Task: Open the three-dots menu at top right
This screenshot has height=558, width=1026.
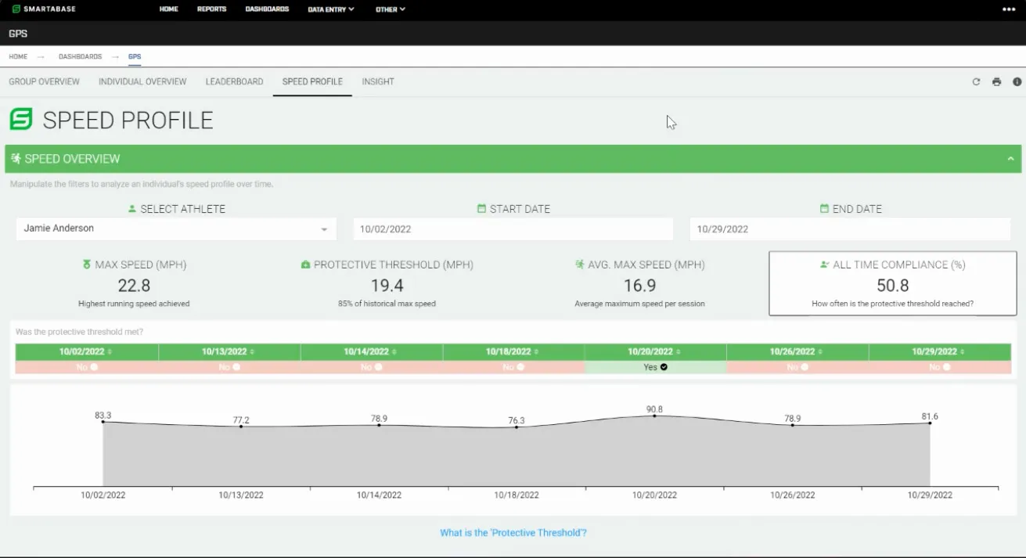Action: 1008,9
